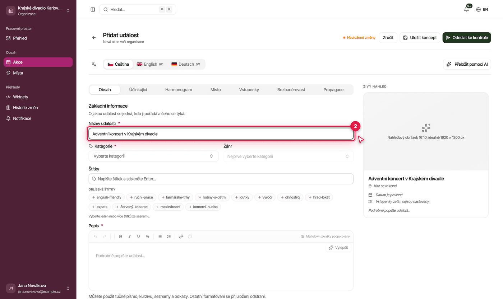
Task: Click the redo icon in the editor
Action: (x=105, y=237)
